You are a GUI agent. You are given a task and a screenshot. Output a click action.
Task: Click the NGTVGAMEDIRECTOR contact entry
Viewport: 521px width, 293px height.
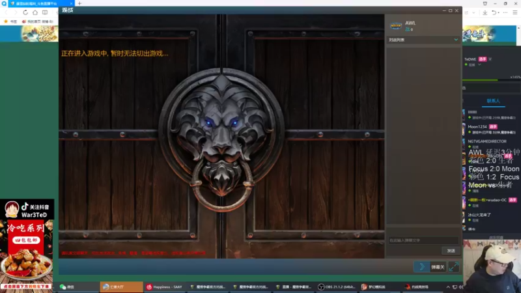(491, 143)
